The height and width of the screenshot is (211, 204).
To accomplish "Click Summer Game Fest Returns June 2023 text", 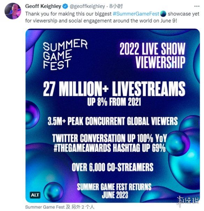I will (114, 191).
